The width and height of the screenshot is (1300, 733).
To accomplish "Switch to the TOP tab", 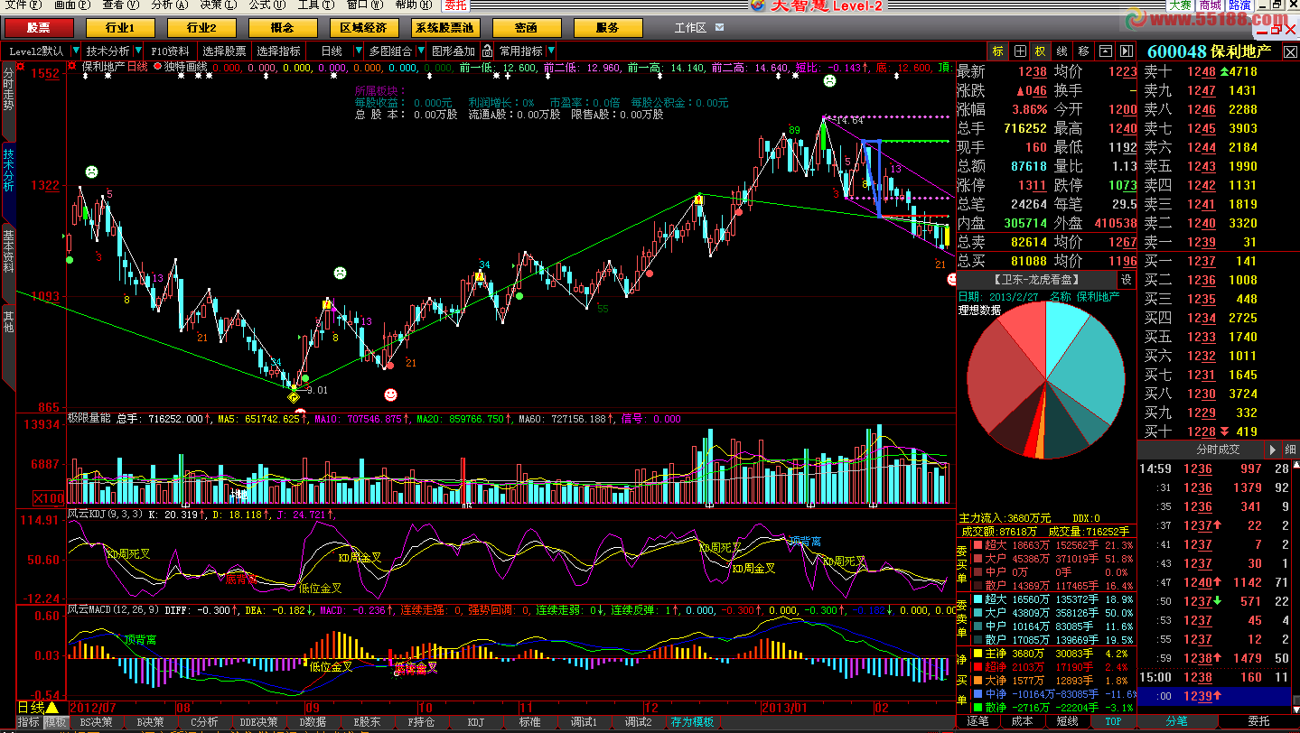I will coord(1112,722).
